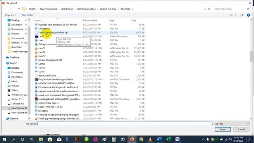Select Web Design in the breadcrumb path

(67, 9)
